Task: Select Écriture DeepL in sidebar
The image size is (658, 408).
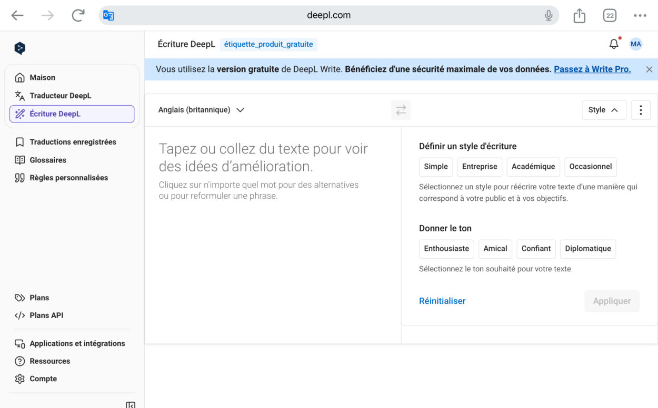Action: [72, 114]
